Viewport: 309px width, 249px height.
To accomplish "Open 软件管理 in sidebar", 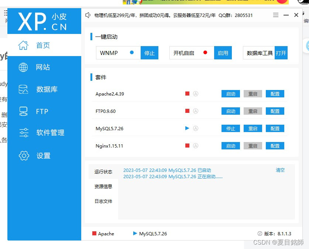I will tap(44, 133).
